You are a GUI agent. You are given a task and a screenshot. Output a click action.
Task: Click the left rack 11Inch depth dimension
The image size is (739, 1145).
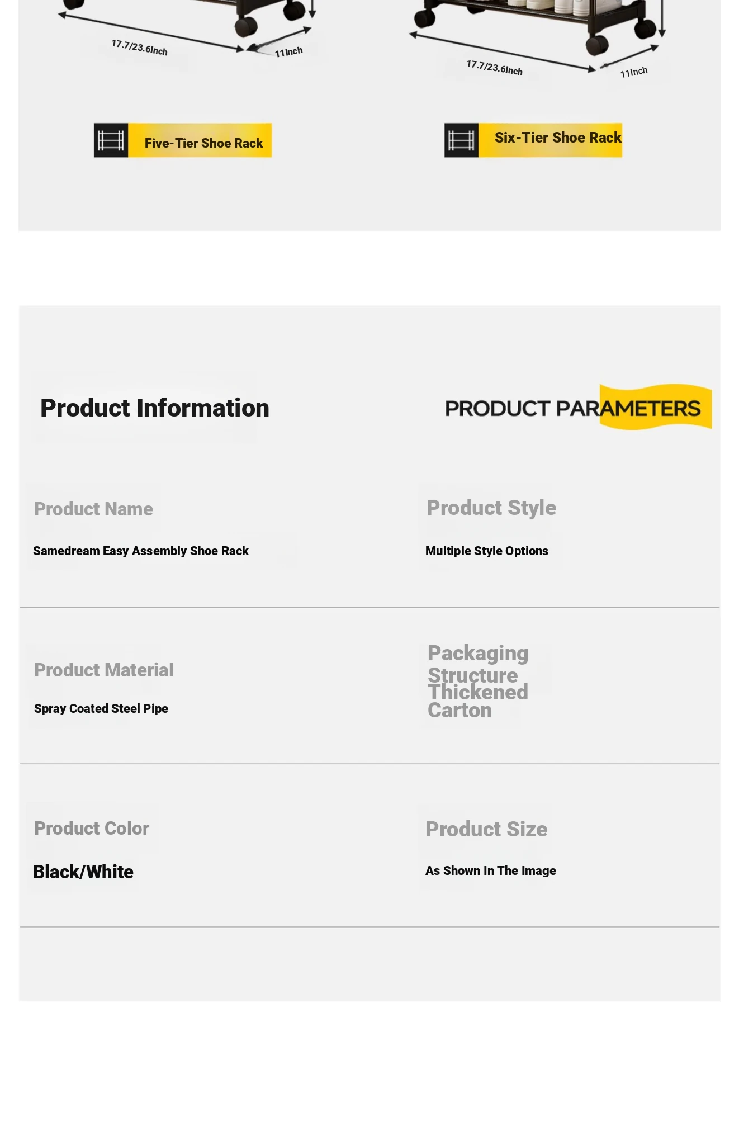pos(288,52)
